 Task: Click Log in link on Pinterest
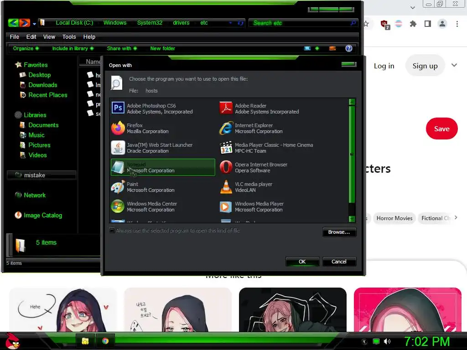(x=384, y=66)
